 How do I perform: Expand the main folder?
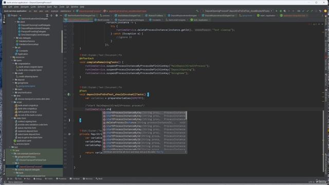point(13,89)
